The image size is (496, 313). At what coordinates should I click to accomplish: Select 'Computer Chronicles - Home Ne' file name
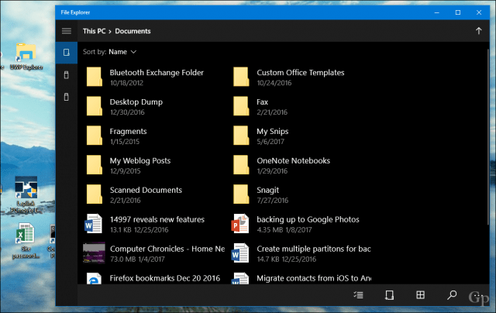click(x=167, y=249)
